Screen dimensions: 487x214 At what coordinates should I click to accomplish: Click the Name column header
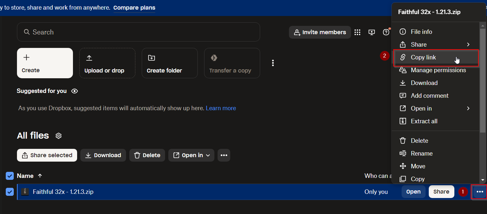click(x=25, y=176)
